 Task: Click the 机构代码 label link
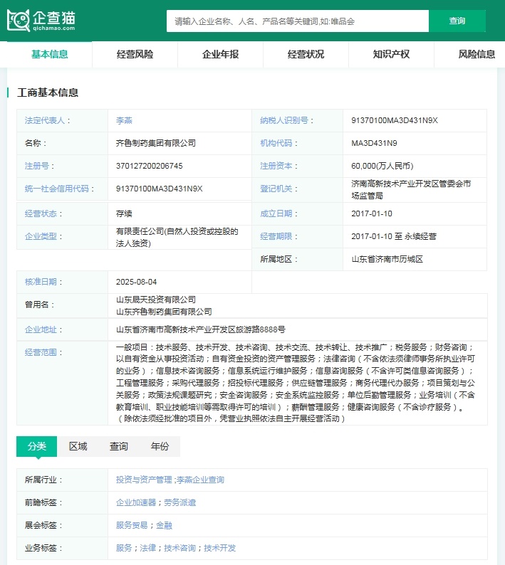(276, 144)
